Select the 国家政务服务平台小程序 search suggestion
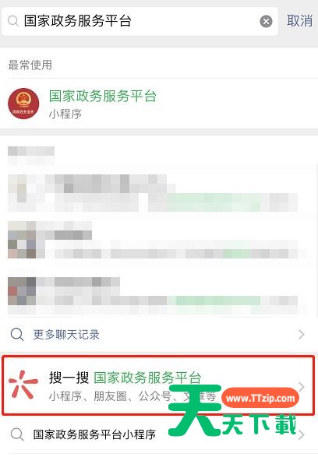Screen dimensions: 318x457 (x=94, y=434)
